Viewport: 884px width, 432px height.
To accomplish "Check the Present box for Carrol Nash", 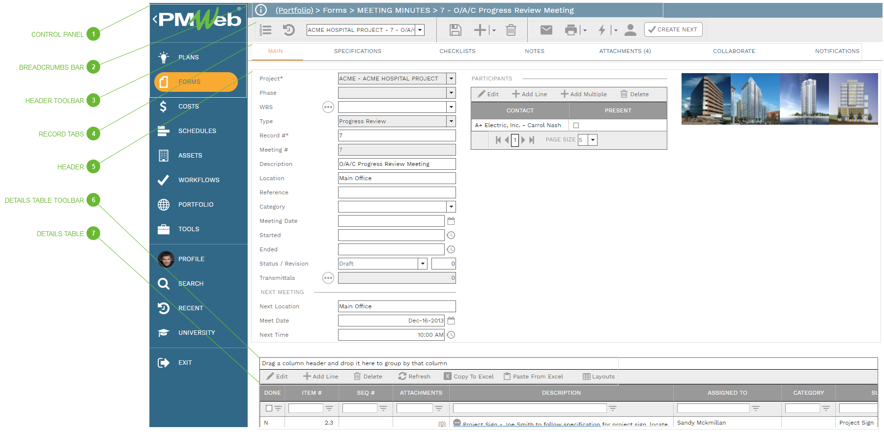I will 576,125.
